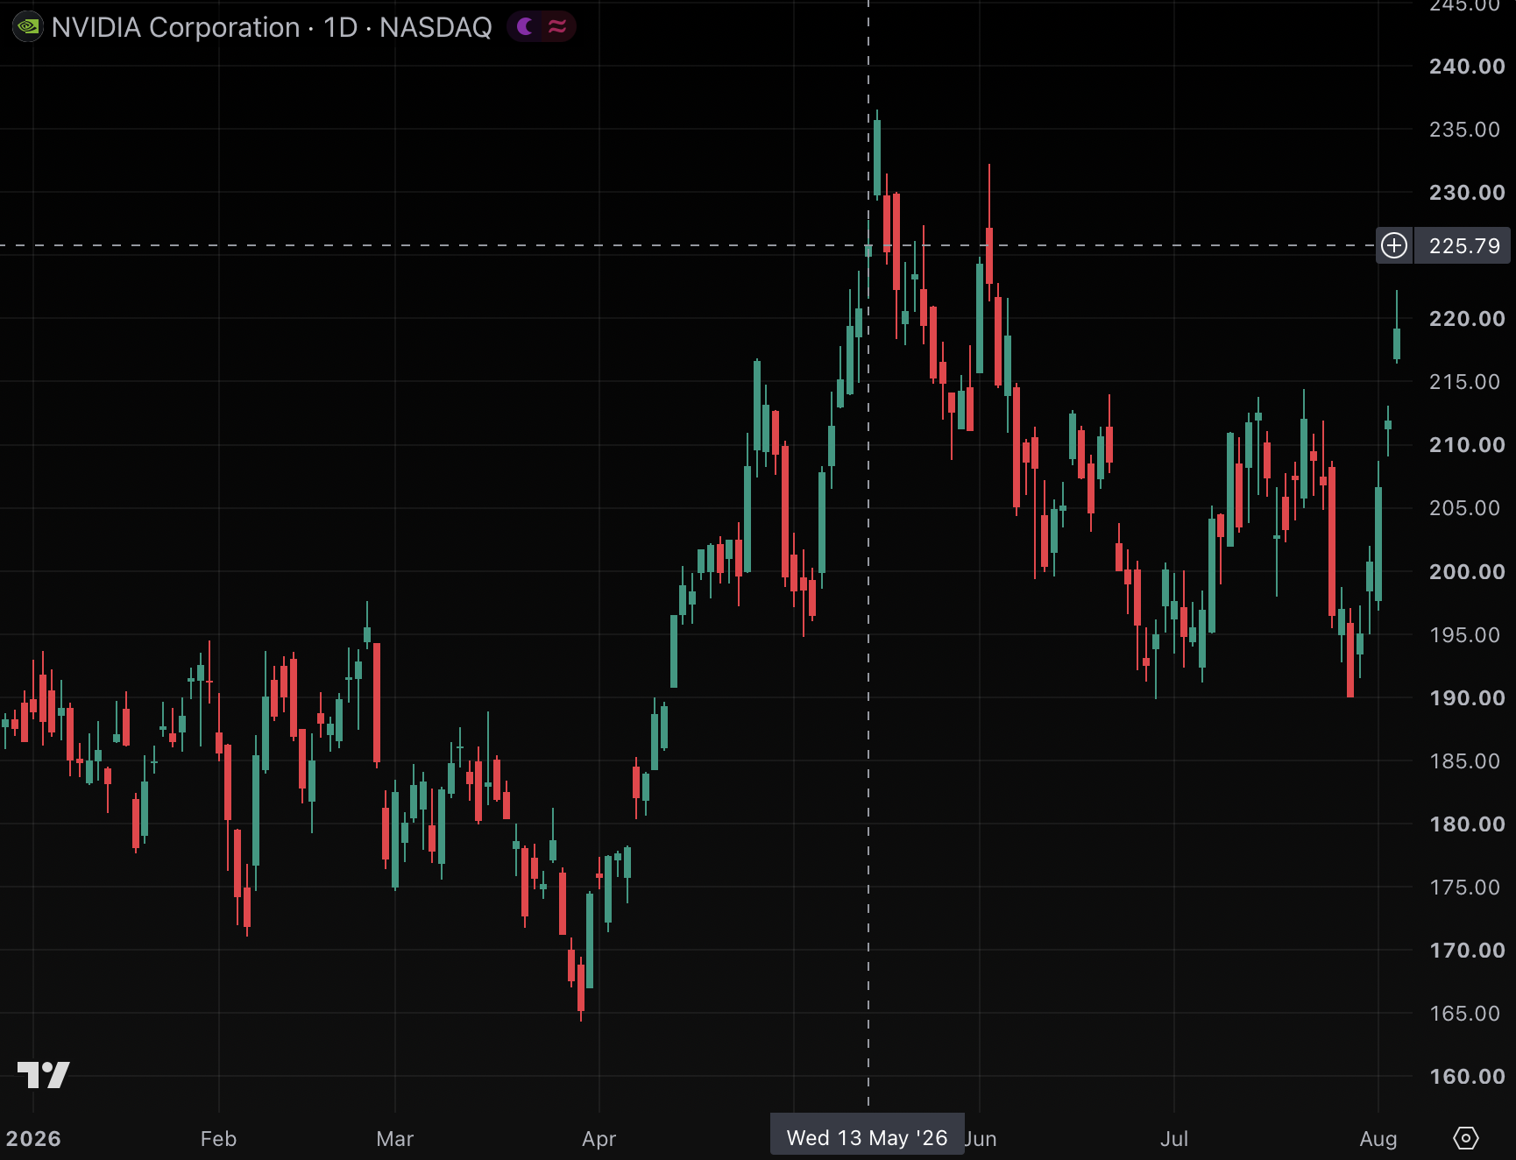The width and height of the screenshot is (1516, 1160).
Task: Click the Feb label on the time axis
Action: click(x=218, y=1138)
